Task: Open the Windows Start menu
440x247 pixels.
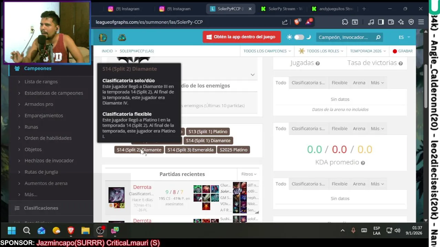Action: coord(12,231)
